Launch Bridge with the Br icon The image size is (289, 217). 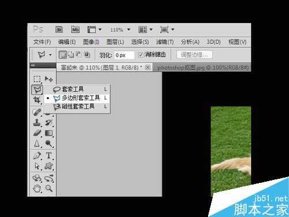(x=59, y=30)
